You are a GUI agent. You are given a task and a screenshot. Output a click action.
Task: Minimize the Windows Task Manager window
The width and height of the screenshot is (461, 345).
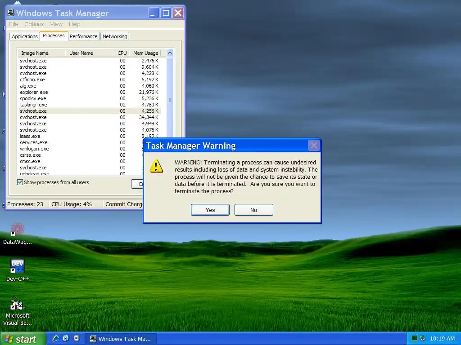154,13
